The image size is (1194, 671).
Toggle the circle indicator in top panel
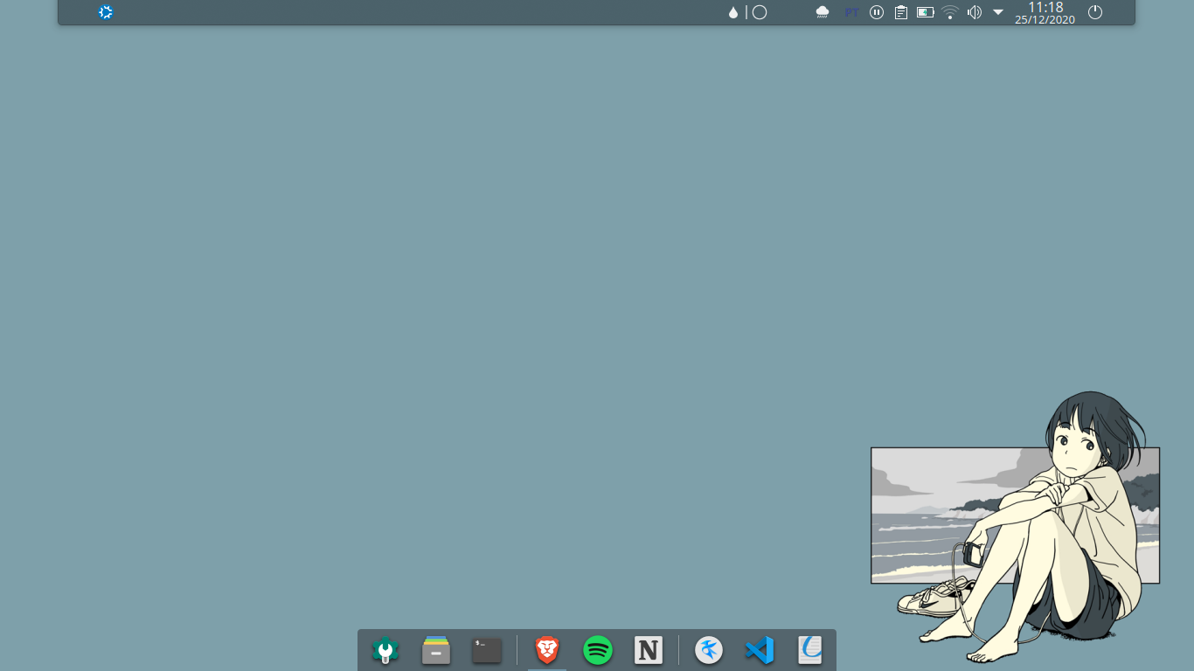760,12
